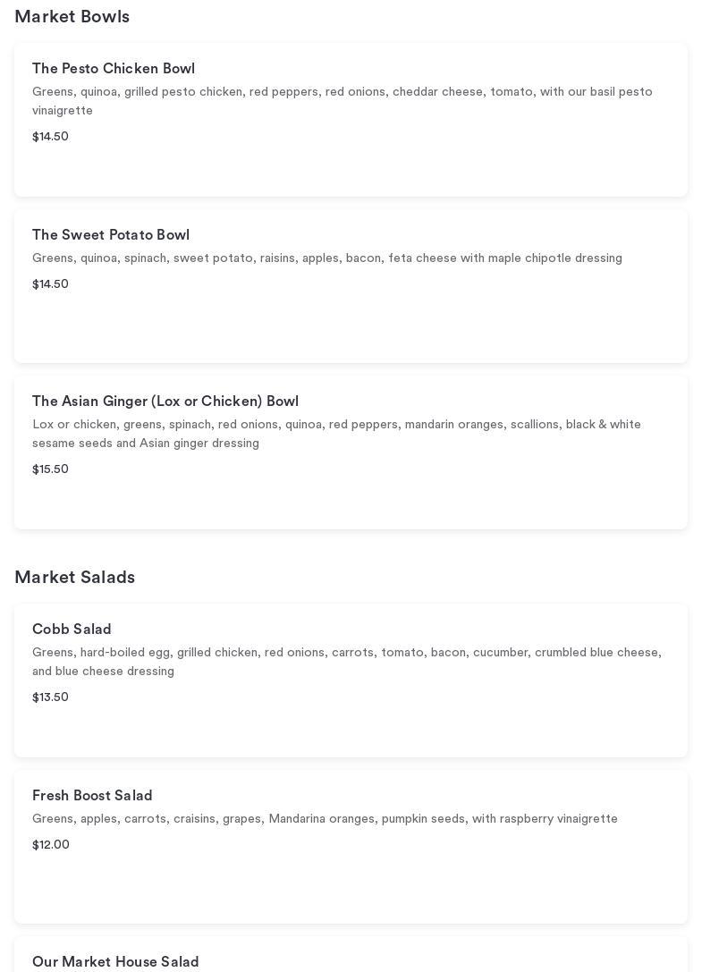This screenshot has height=972, width=702.
Task: Click the Asian Ginger Bowl ingredients description
Action: [336, 434]
